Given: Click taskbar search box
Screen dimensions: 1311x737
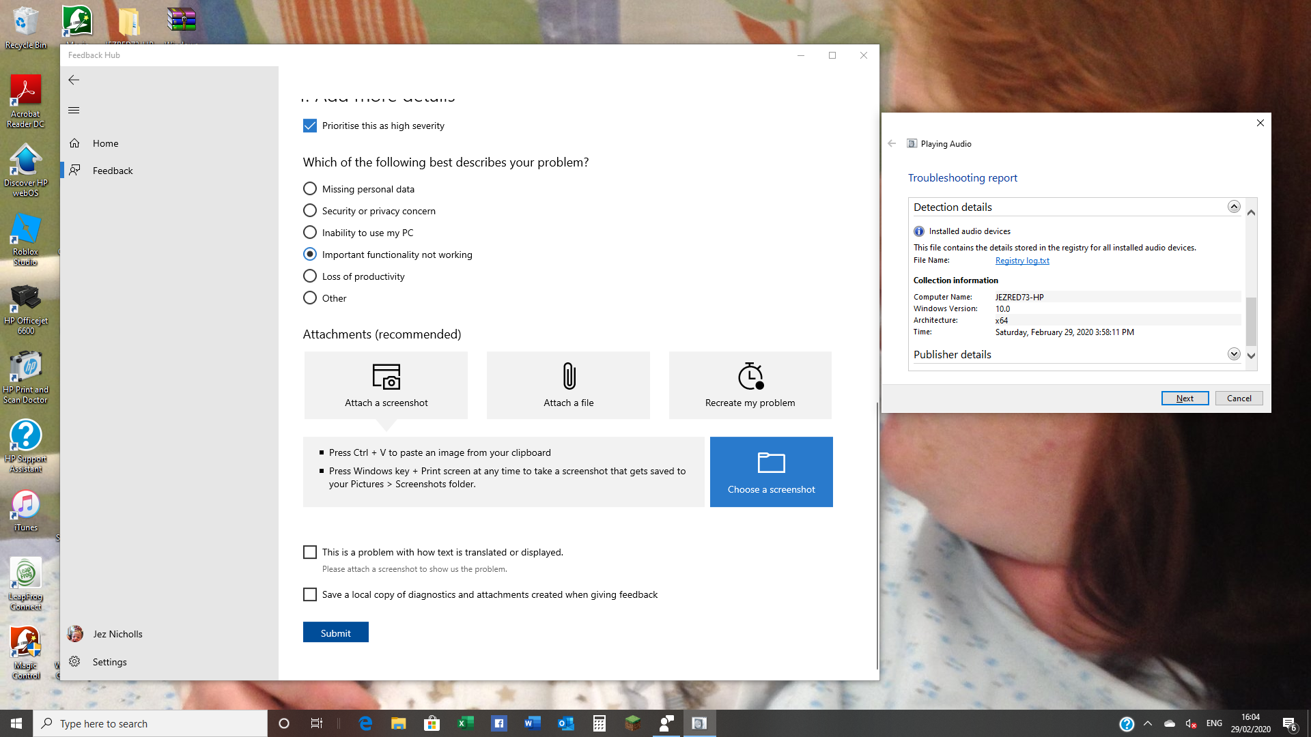Looking at the screenshot, I should (x=150, y=723).
